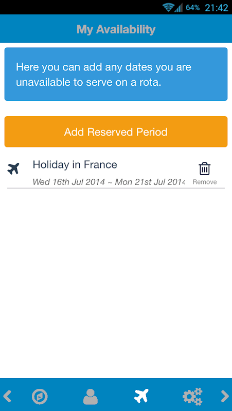Tap the 64% battery indicator
This screenshot has width=232, height=411.
click(x=192, y=8)
